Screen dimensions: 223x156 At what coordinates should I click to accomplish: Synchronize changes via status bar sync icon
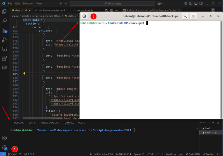tap(20, 154)
